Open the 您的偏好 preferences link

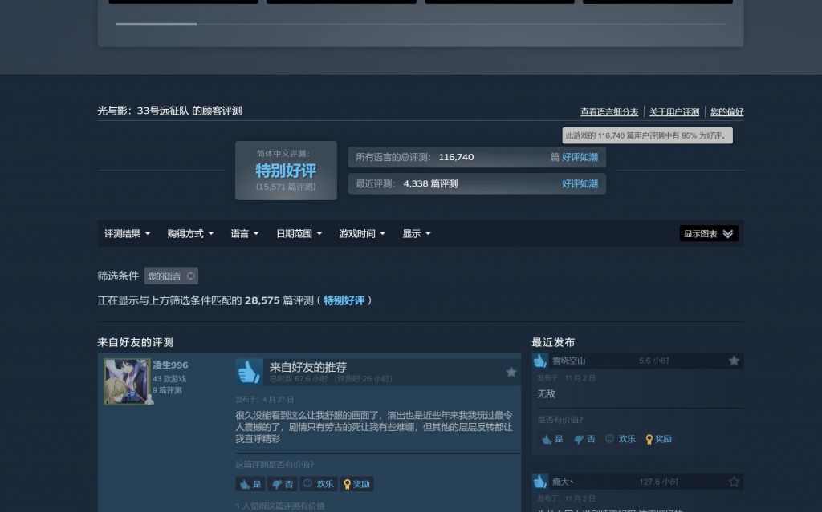tap(726, 111)
